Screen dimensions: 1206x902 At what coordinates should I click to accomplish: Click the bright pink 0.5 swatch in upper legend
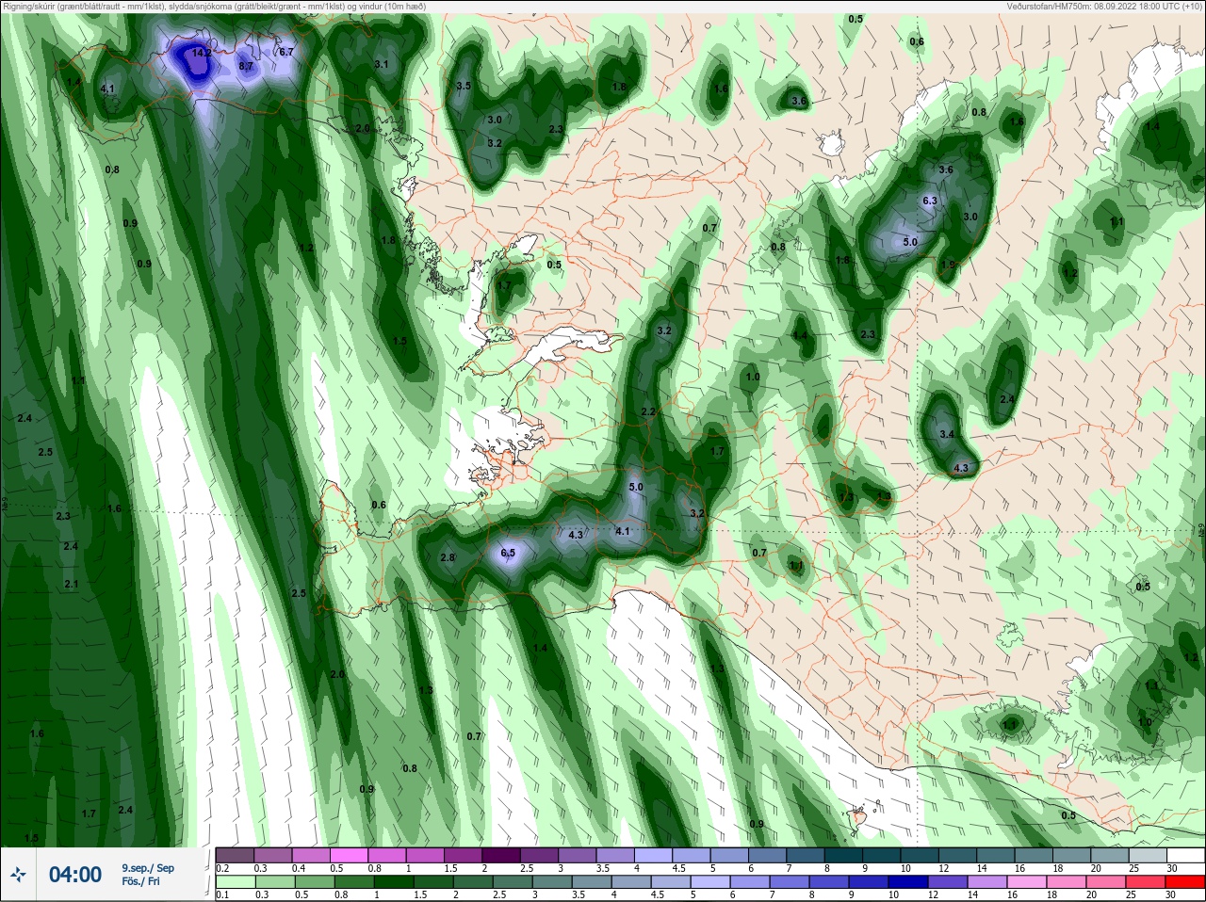point(349,855)
